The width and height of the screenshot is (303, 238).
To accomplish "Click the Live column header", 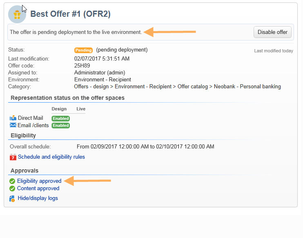I will [x=81, y=109].
